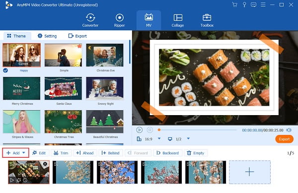The image size is (298, 193).
Task: Click the theme list scrollbar
Action: pos(130,52)
